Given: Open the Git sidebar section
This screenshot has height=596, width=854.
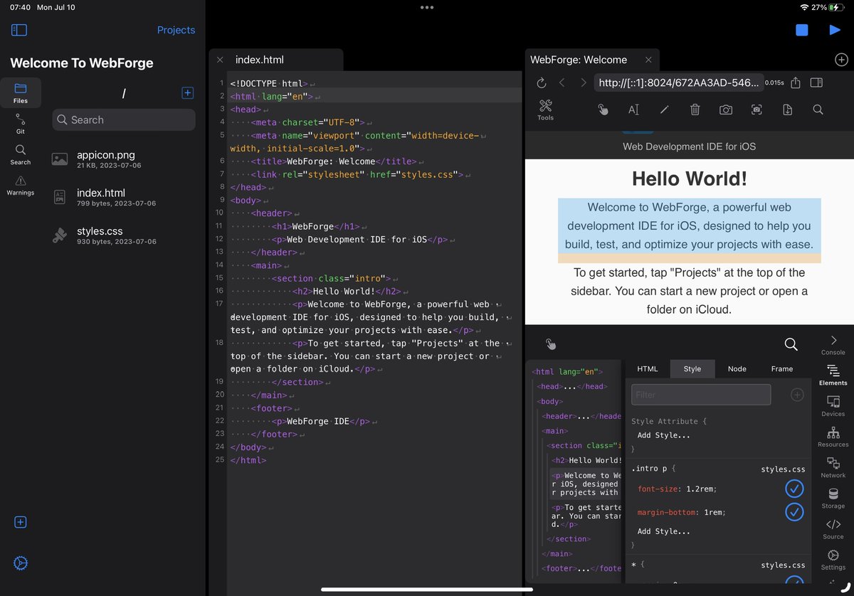Looking at the screenshot, I should [x=21, y=124].
